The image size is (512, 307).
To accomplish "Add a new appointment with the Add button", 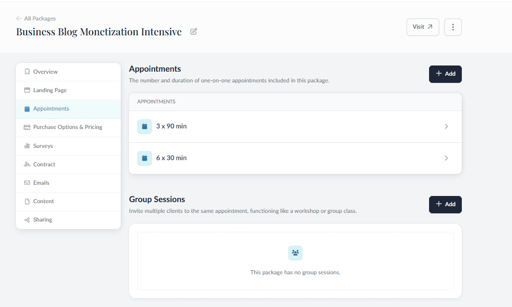I will click(x=445, y=74).
